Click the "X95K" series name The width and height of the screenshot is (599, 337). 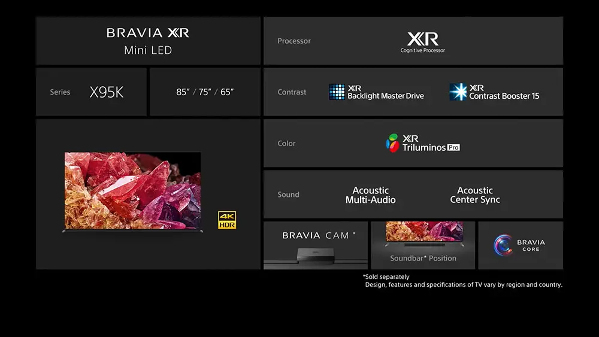(x=107, y=92)
